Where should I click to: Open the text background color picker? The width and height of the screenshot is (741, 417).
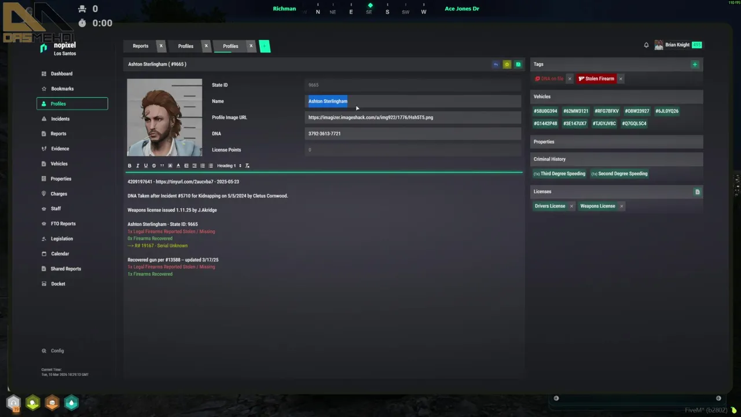pos(170,166)
